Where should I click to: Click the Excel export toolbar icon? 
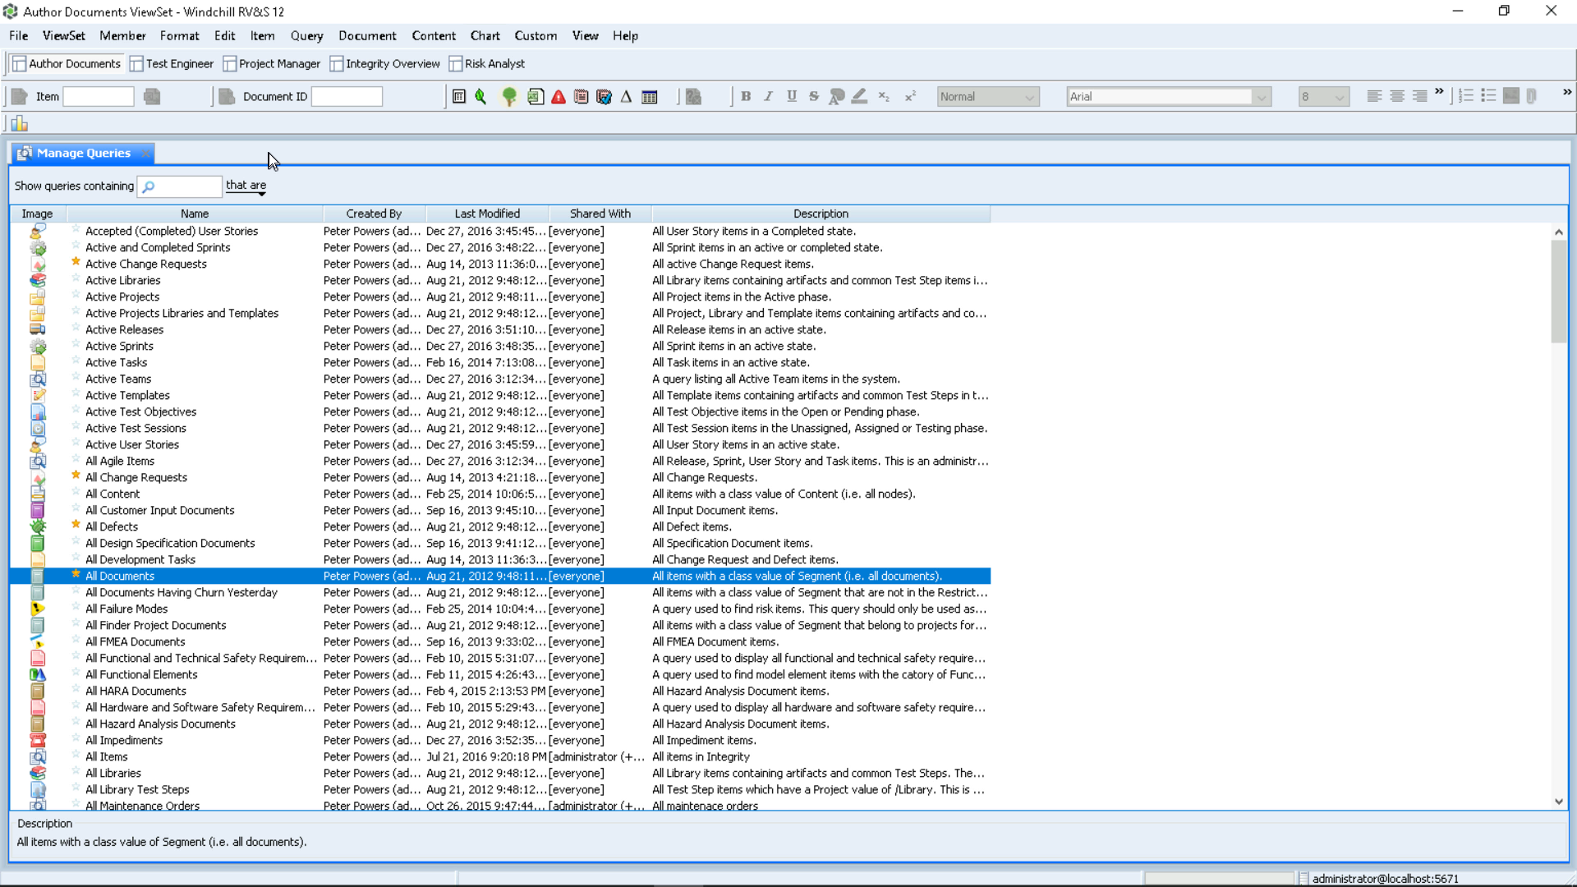[x=536, y=97]
